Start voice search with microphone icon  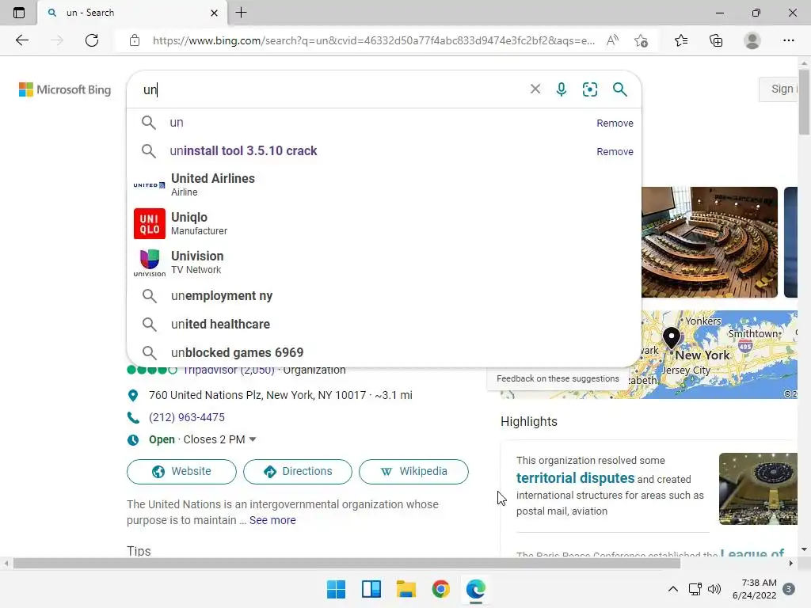(562, 89)
